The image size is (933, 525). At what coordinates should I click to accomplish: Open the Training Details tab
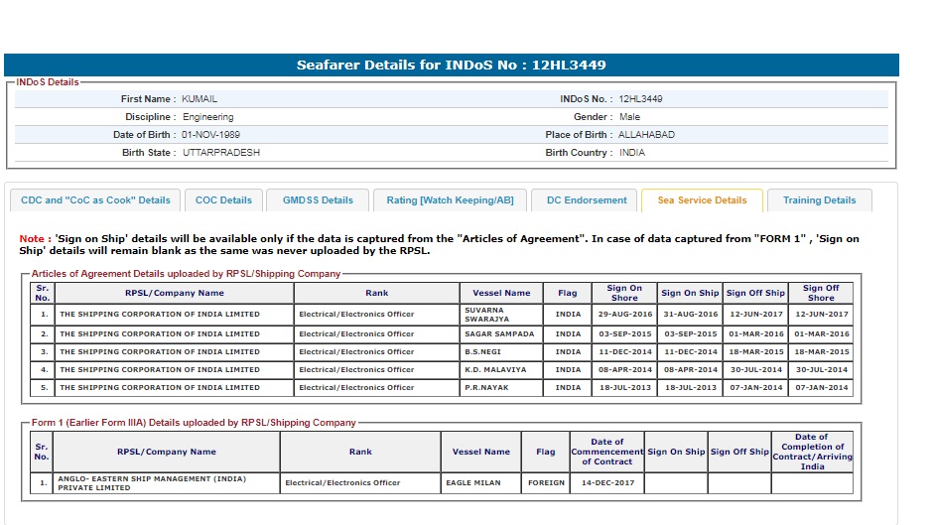point(819,200)
